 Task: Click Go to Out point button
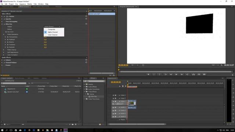[x=187, y=74]
